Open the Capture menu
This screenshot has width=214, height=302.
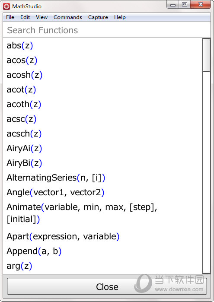pos(98,17)
